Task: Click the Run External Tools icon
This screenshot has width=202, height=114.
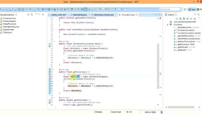Action: click(55, 9)
